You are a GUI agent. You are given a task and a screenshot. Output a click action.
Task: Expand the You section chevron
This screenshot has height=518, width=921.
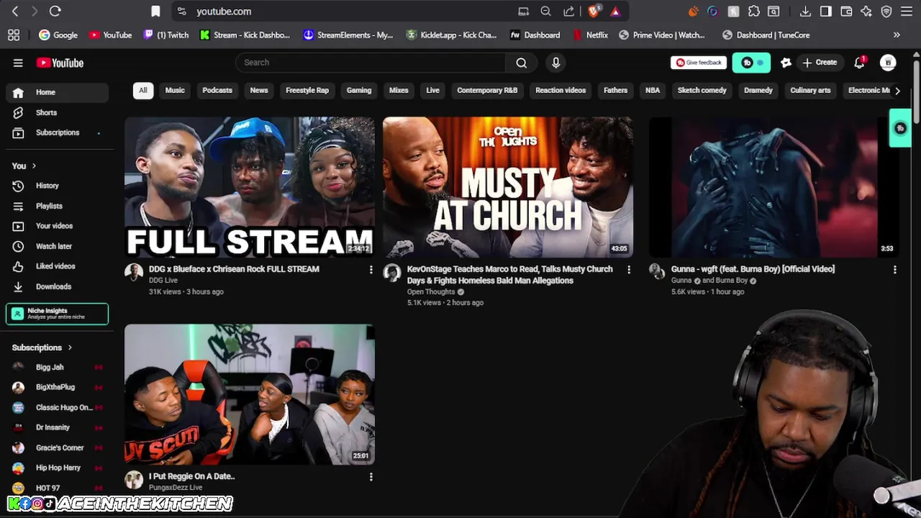(x=34, y=166)
